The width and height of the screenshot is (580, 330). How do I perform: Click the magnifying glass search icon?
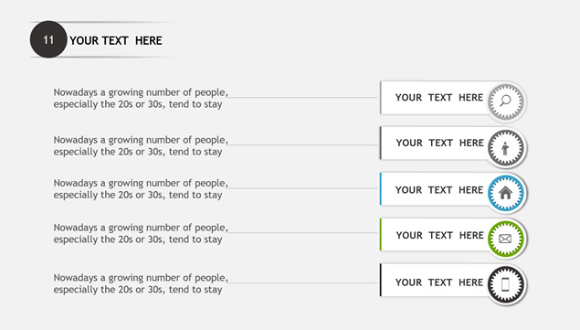[x=505, y=101]
